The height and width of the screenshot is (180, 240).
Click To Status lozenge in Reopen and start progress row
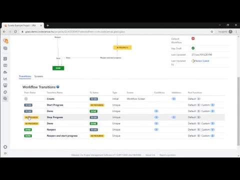[97, 136]
